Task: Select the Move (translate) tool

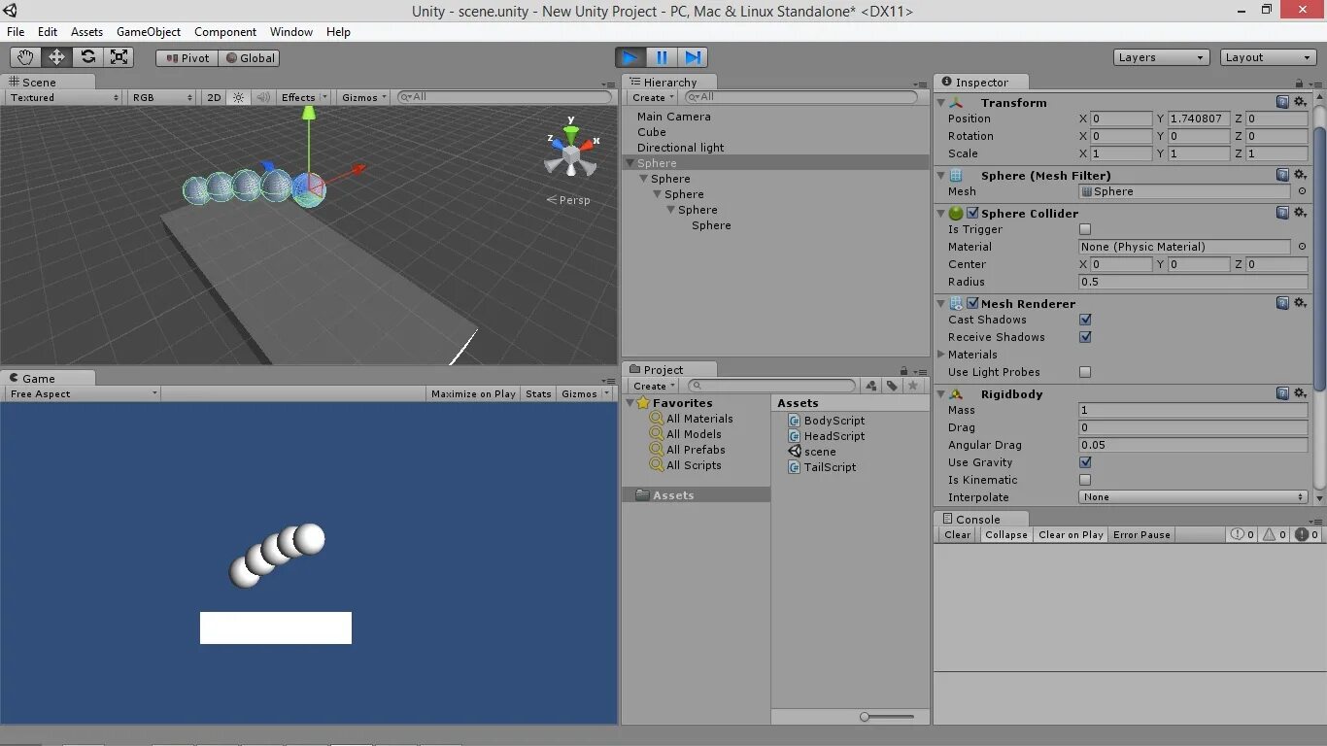Action: 56,57
